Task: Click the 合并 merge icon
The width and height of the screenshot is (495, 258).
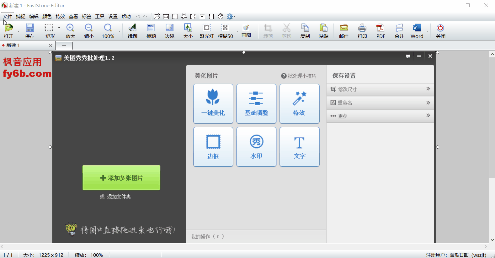Action: (x=399, y=31)
